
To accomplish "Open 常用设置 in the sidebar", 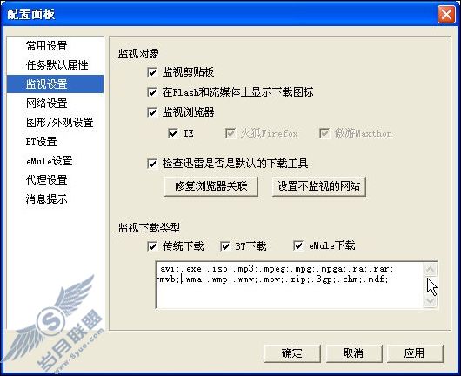I will click(x=46, y=45).
